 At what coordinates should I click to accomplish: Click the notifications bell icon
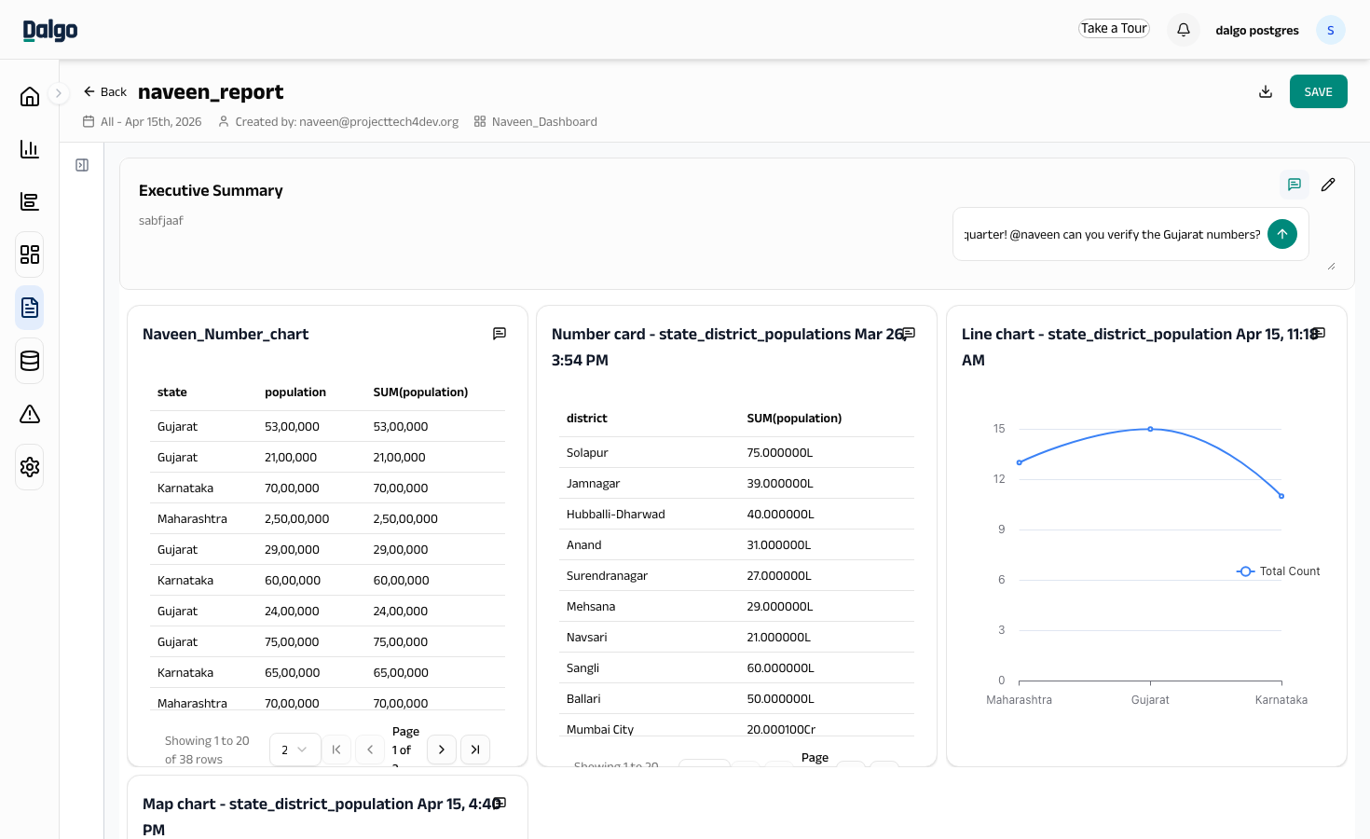1184,29
